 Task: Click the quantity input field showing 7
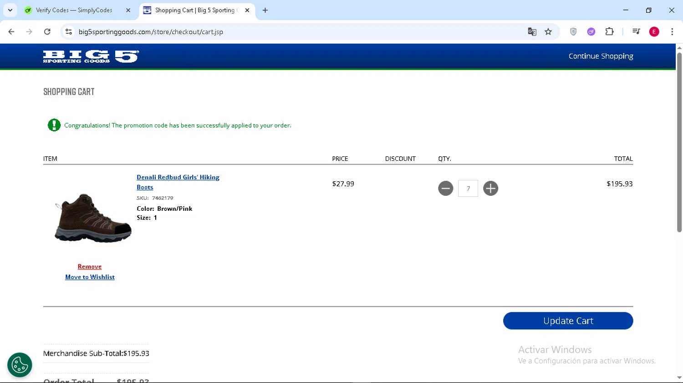tap(468, 189)
